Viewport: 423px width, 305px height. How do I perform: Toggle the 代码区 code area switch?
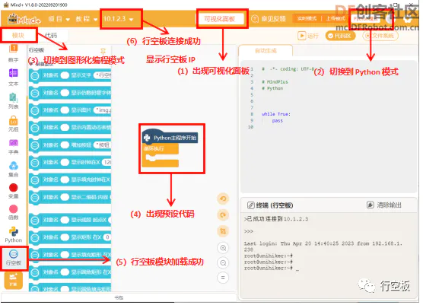click(340, 36)
